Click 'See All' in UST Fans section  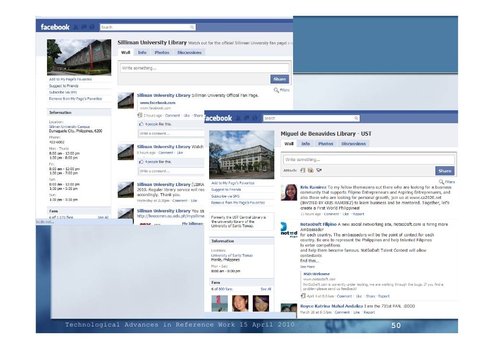pos(266,289)
